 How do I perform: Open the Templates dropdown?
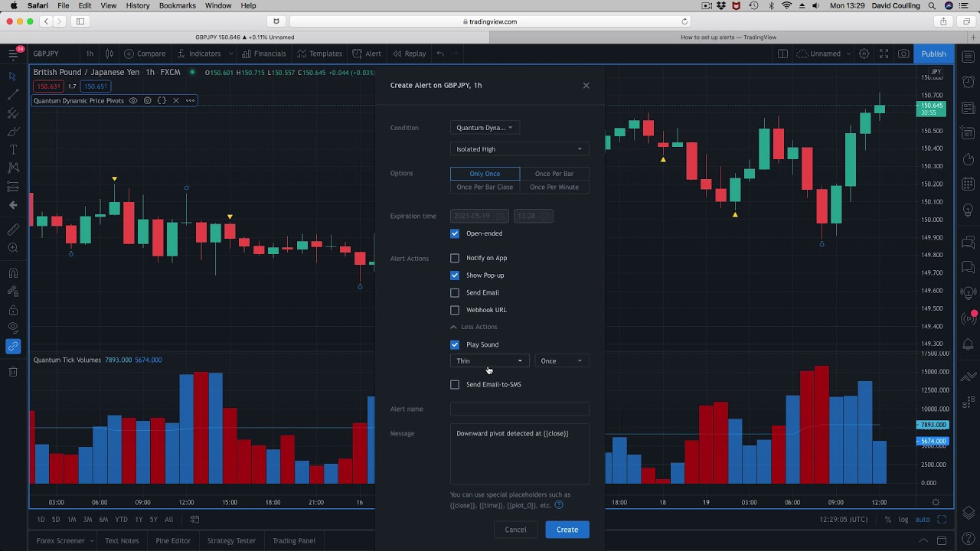click(319, 54)
